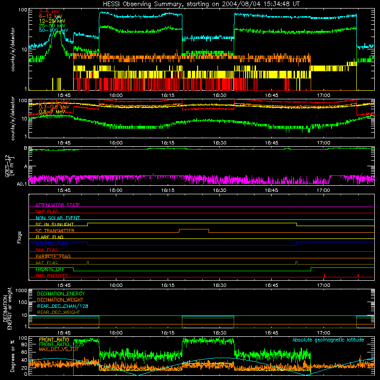Click the '1000' decimation axis tick label
Image resolution: width=380 pixels, height=380 pixels.
tap(21, 291)
